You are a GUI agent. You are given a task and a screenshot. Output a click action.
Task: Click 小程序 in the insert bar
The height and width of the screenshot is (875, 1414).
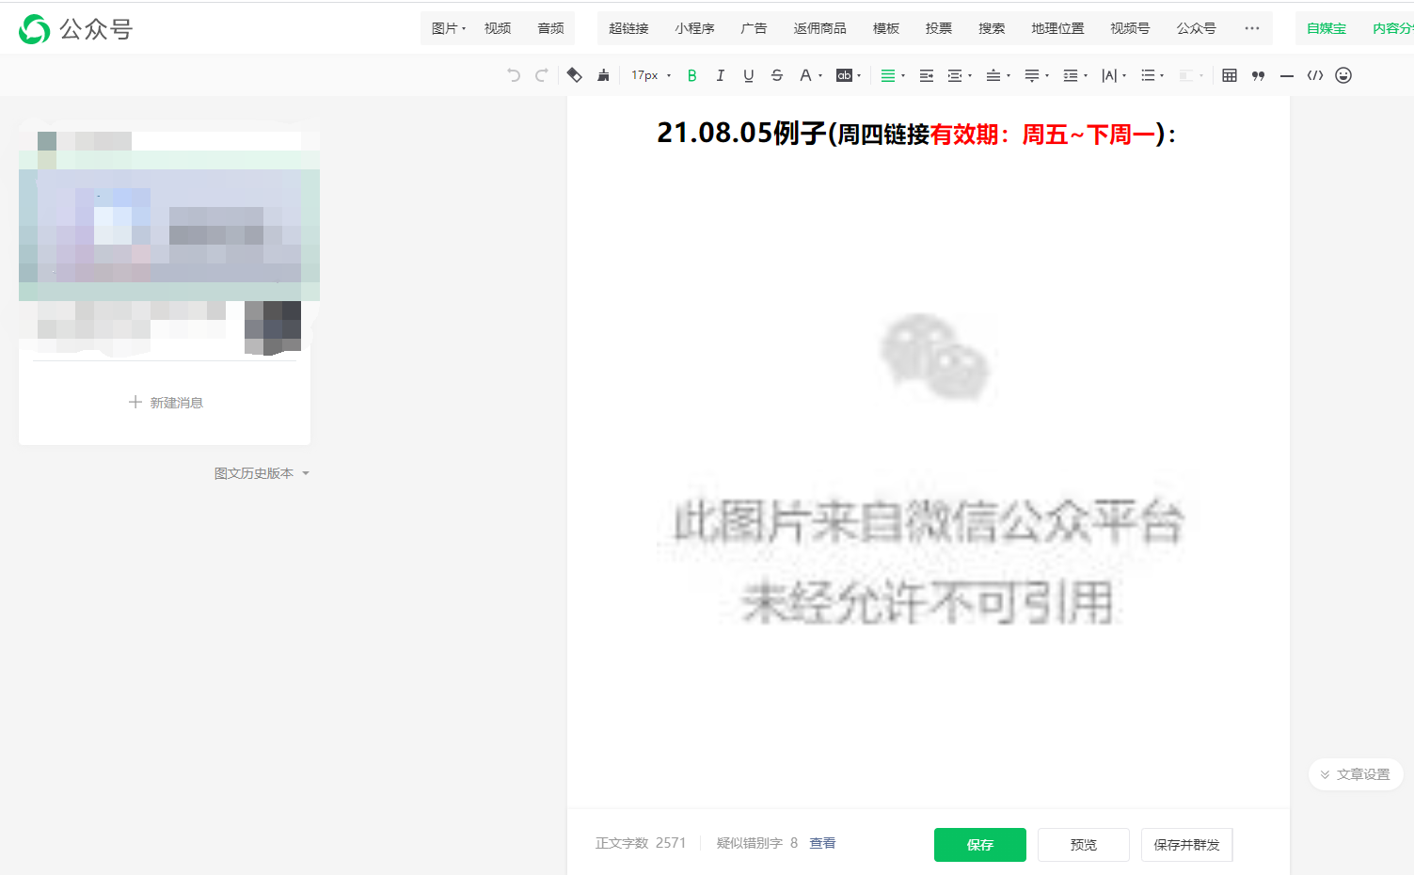694,28
